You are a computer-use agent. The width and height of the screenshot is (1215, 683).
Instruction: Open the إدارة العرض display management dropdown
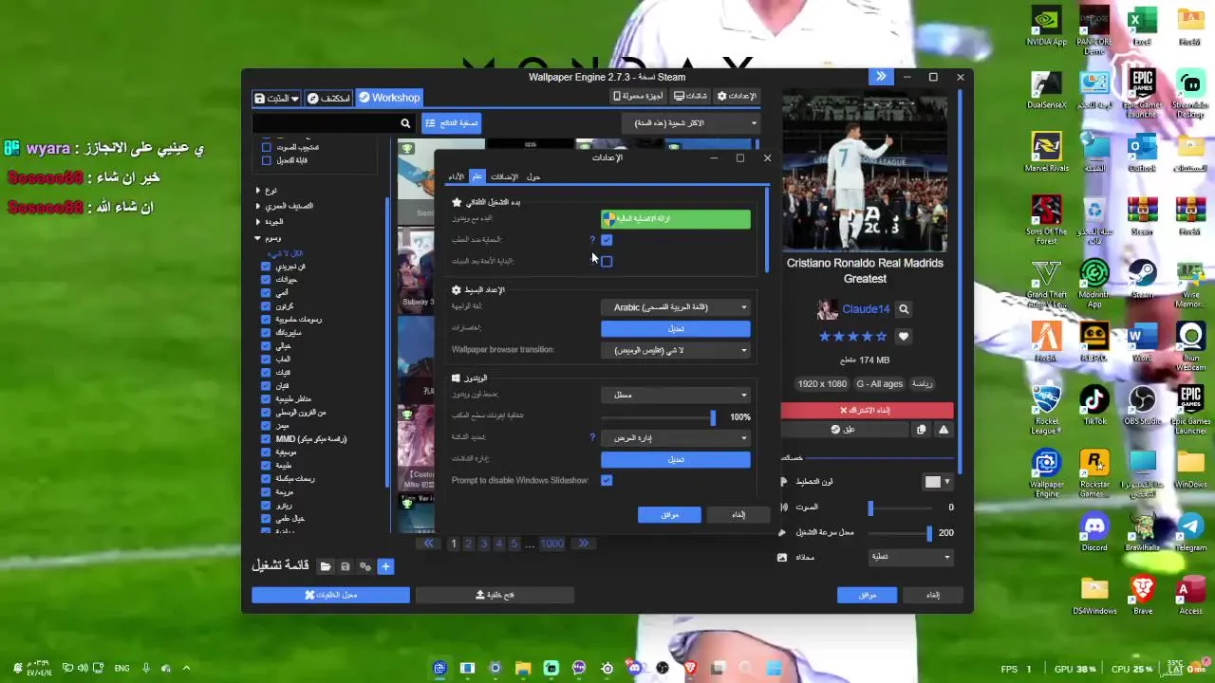(x=676, y=438)
